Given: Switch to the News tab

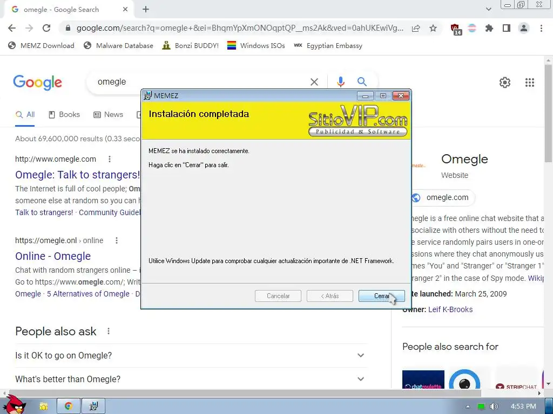Looking at the screenshot, I should tap(108, 115).
